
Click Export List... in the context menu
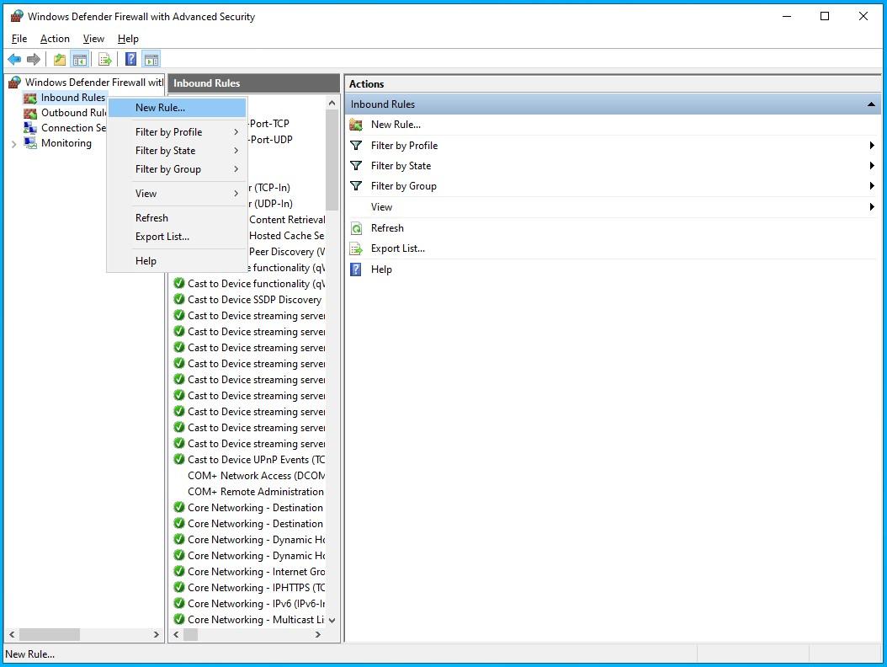tap(162, 237)
